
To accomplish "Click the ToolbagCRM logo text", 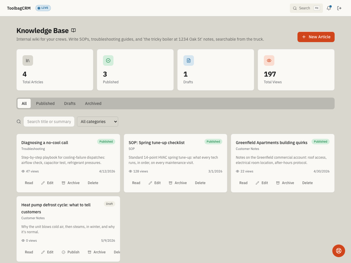I will coord(19,8).
